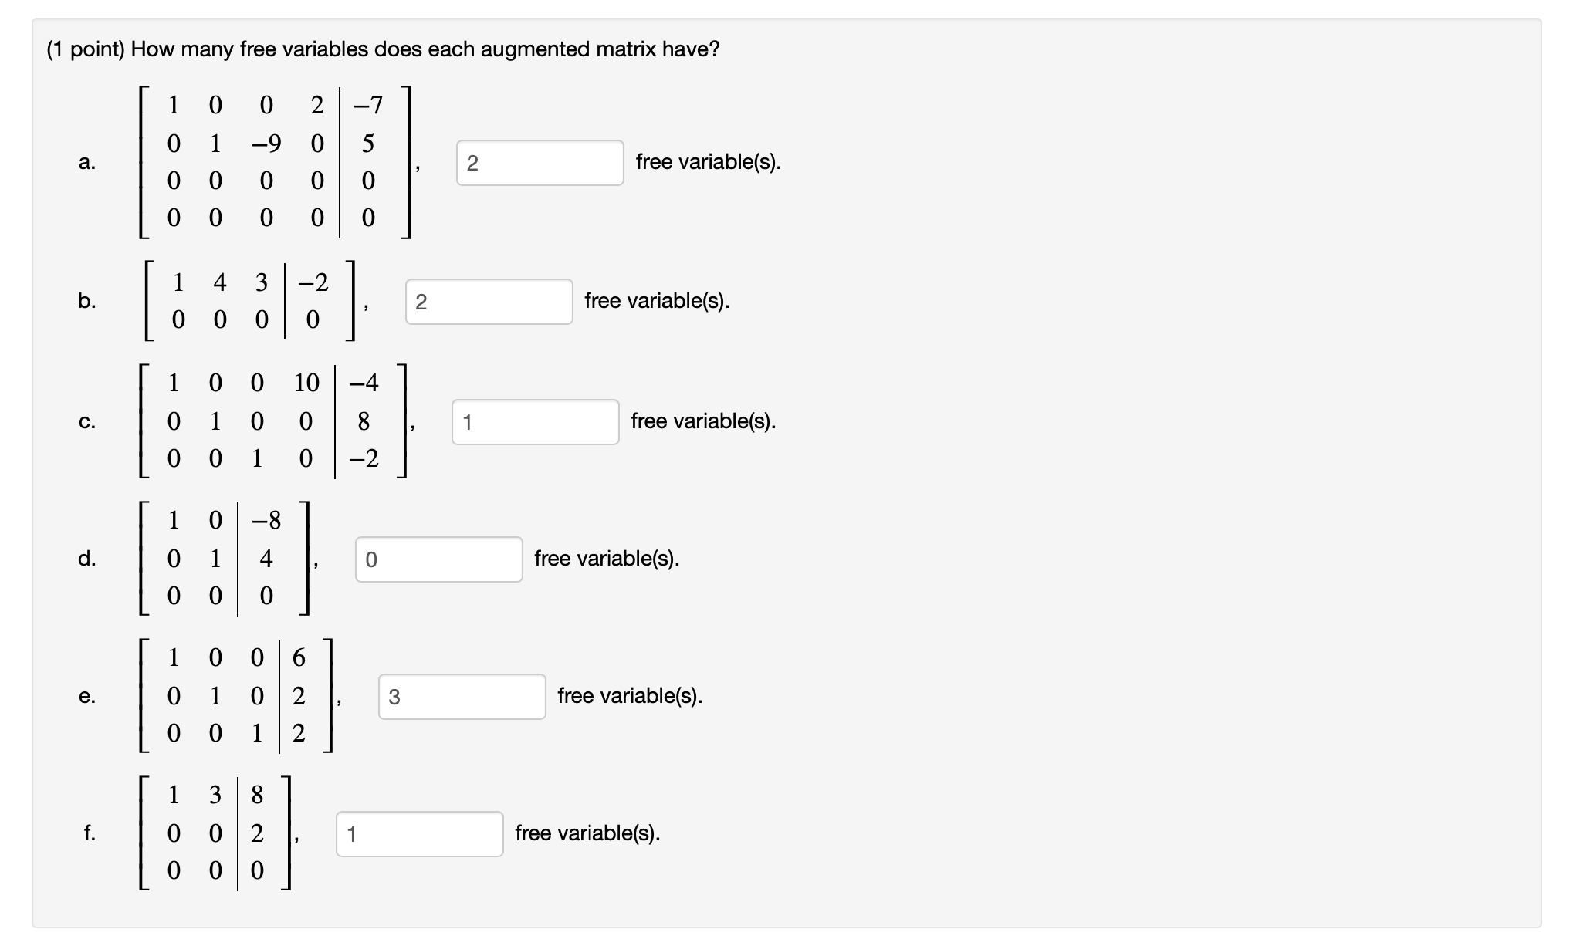Click the answer field containing 3 for part e

462,696
